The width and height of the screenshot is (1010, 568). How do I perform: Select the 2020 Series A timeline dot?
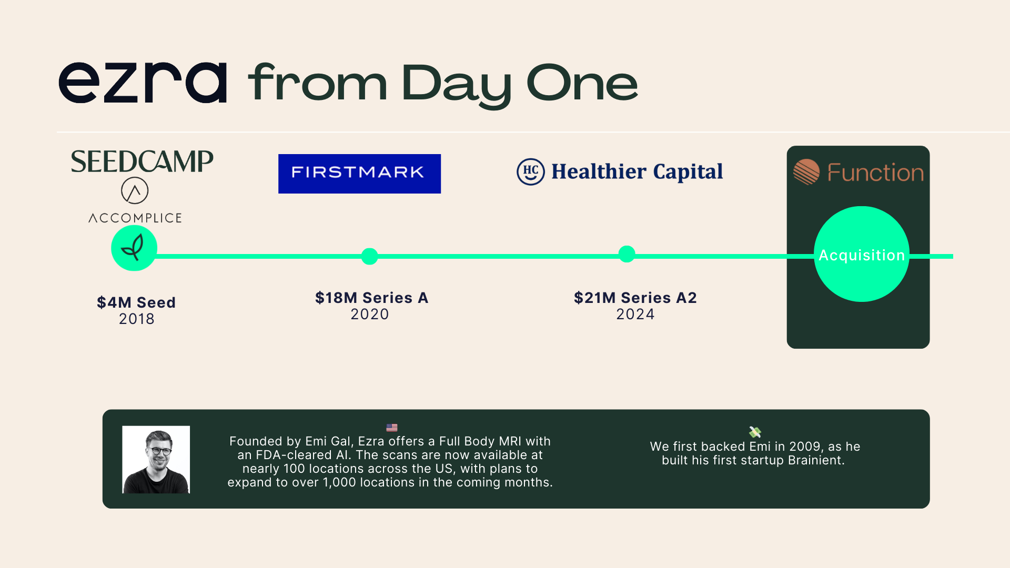click(370, 256)
